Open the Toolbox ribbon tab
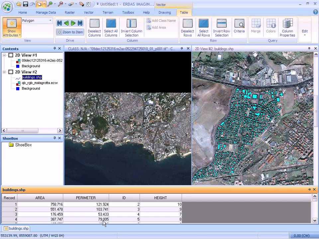The width and height of the screenshot is (319, 239). [128, 12]
